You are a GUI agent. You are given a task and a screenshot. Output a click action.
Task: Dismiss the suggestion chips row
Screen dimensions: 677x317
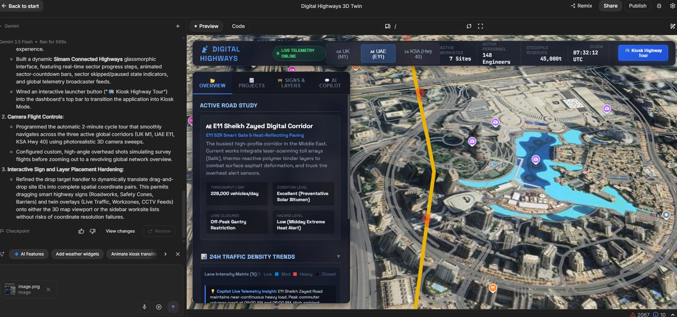coord(178,254)
